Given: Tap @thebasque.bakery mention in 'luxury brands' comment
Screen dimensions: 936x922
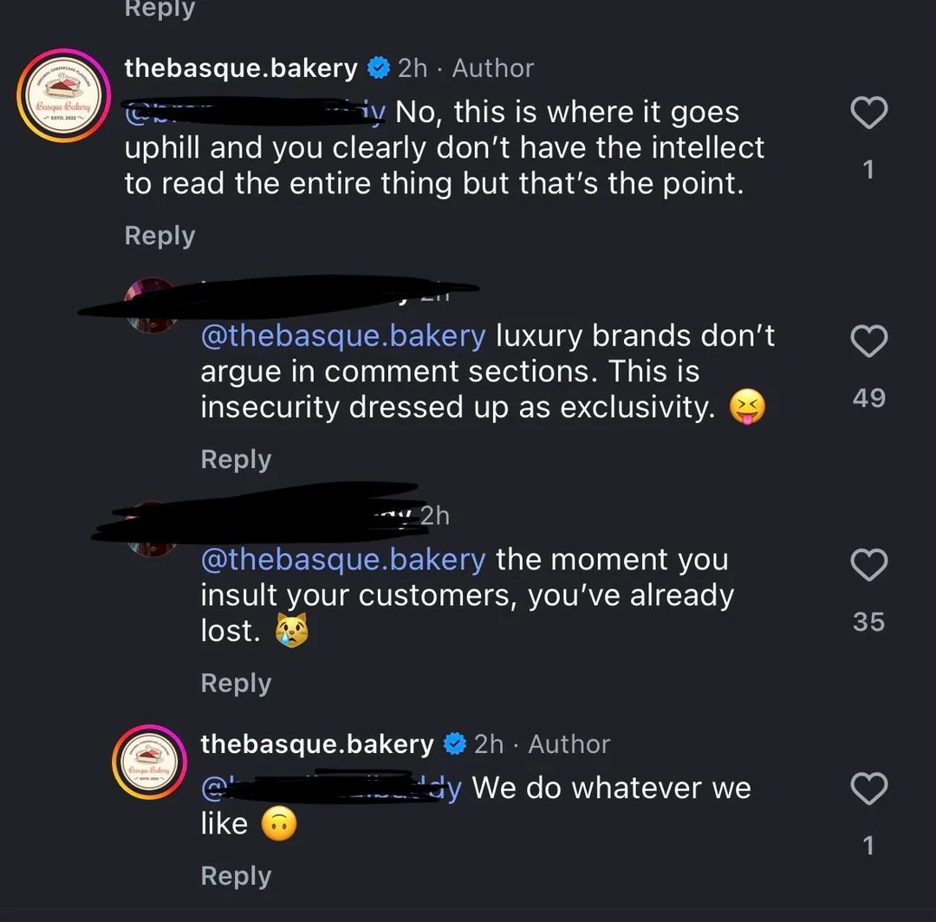Looking at the screenshot, I should [342, 335].
